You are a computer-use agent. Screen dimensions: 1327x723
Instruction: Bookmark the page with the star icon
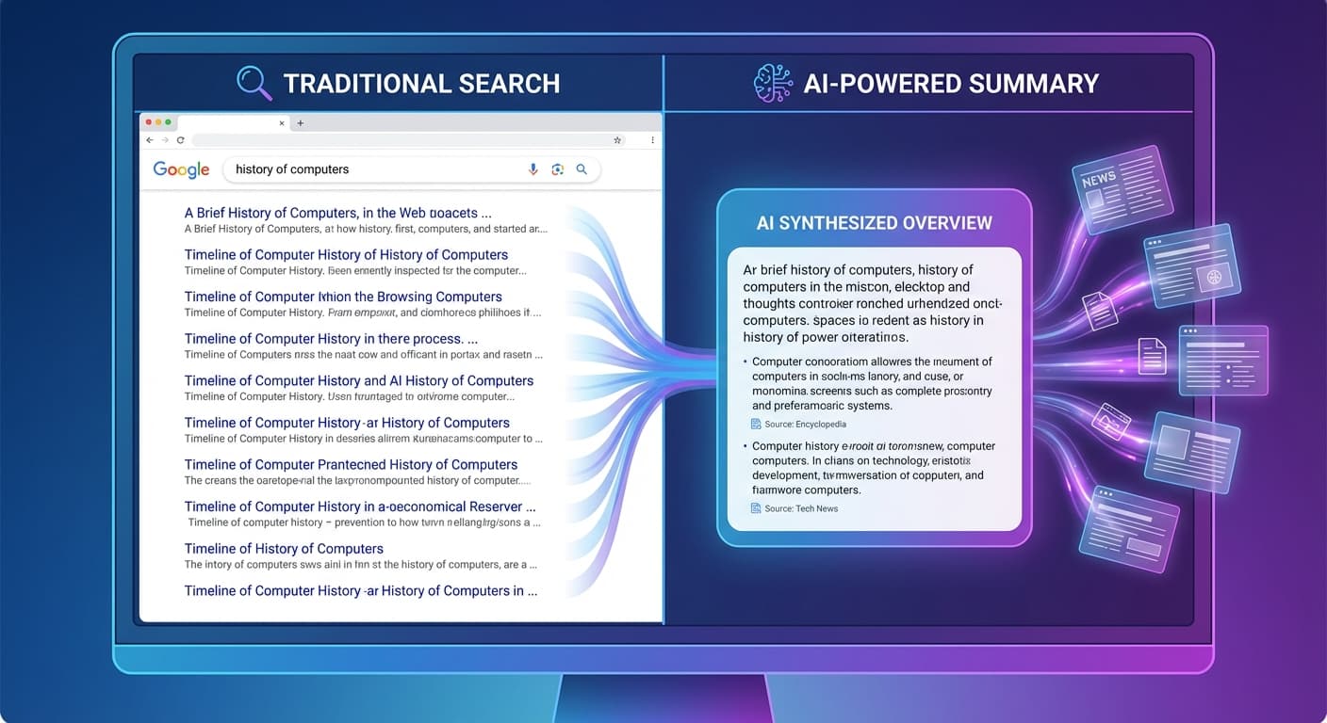(617, 139)
